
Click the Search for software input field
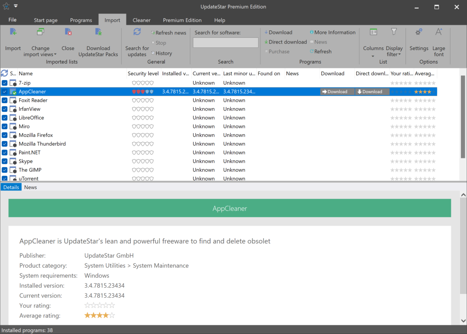pos(225,43)
